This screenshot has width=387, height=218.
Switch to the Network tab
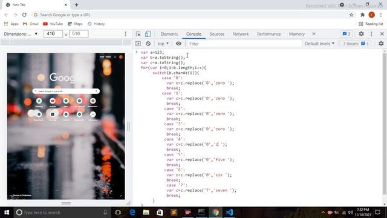pos(241,34)
